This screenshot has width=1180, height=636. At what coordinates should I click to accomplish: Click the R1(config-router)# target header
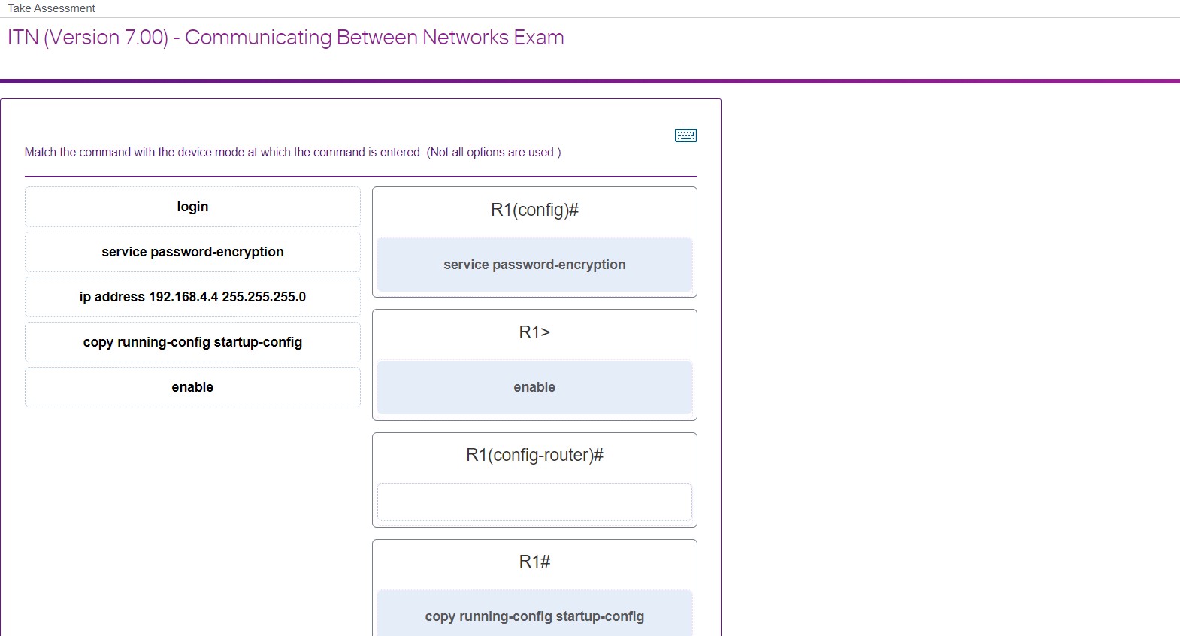534,454
